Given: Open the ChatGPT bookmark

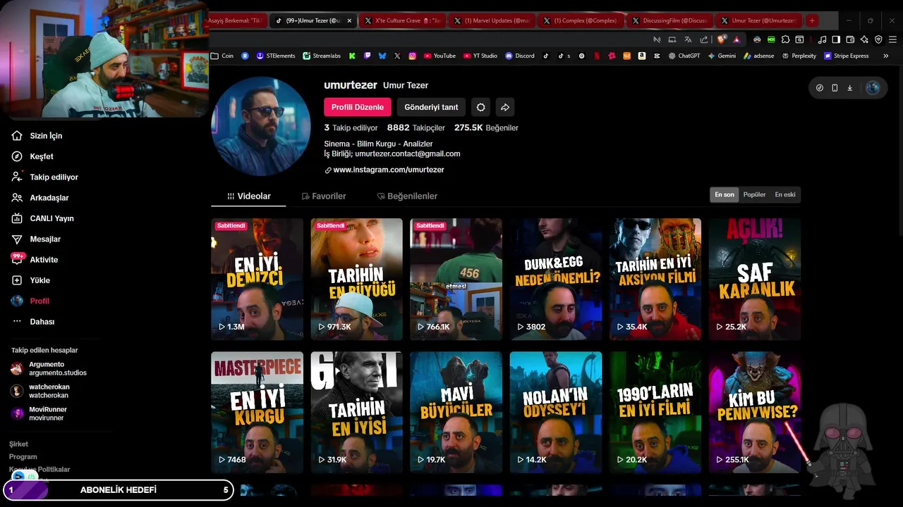Looking at the screenshot, I should pyautogui.click(x=684, y=56).
